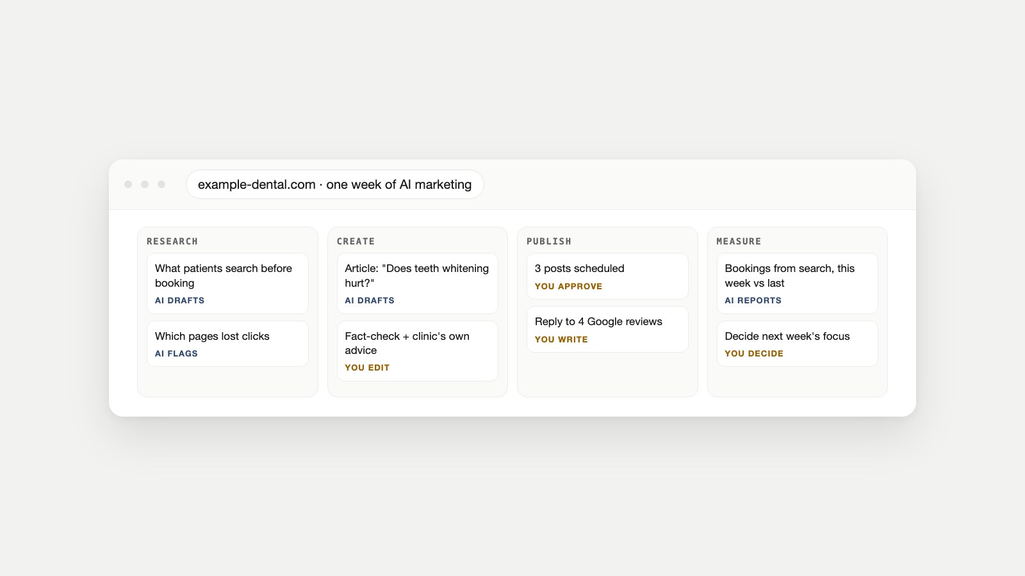Select the 'Reply to 4 Google reviews' card
Image resolution: width=1025 pixels, height=576 pixels.
pyautogui.click(x=607, y=329)
